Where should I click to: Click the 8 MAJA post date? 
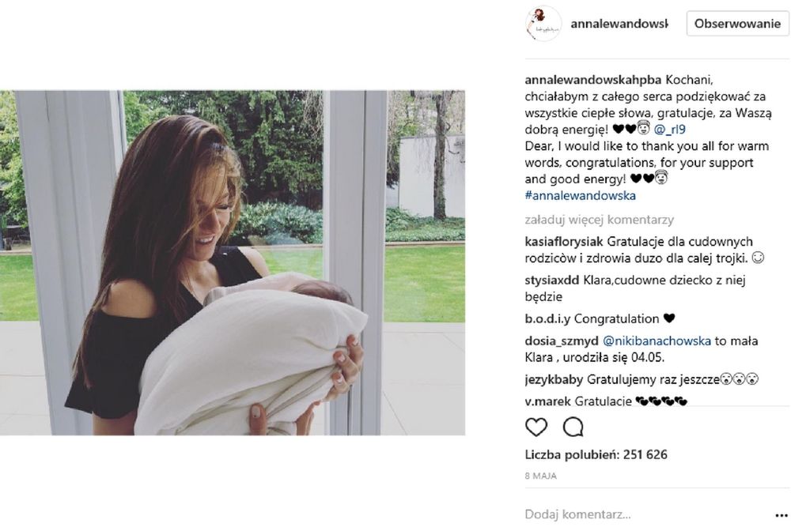pos(541,476)
